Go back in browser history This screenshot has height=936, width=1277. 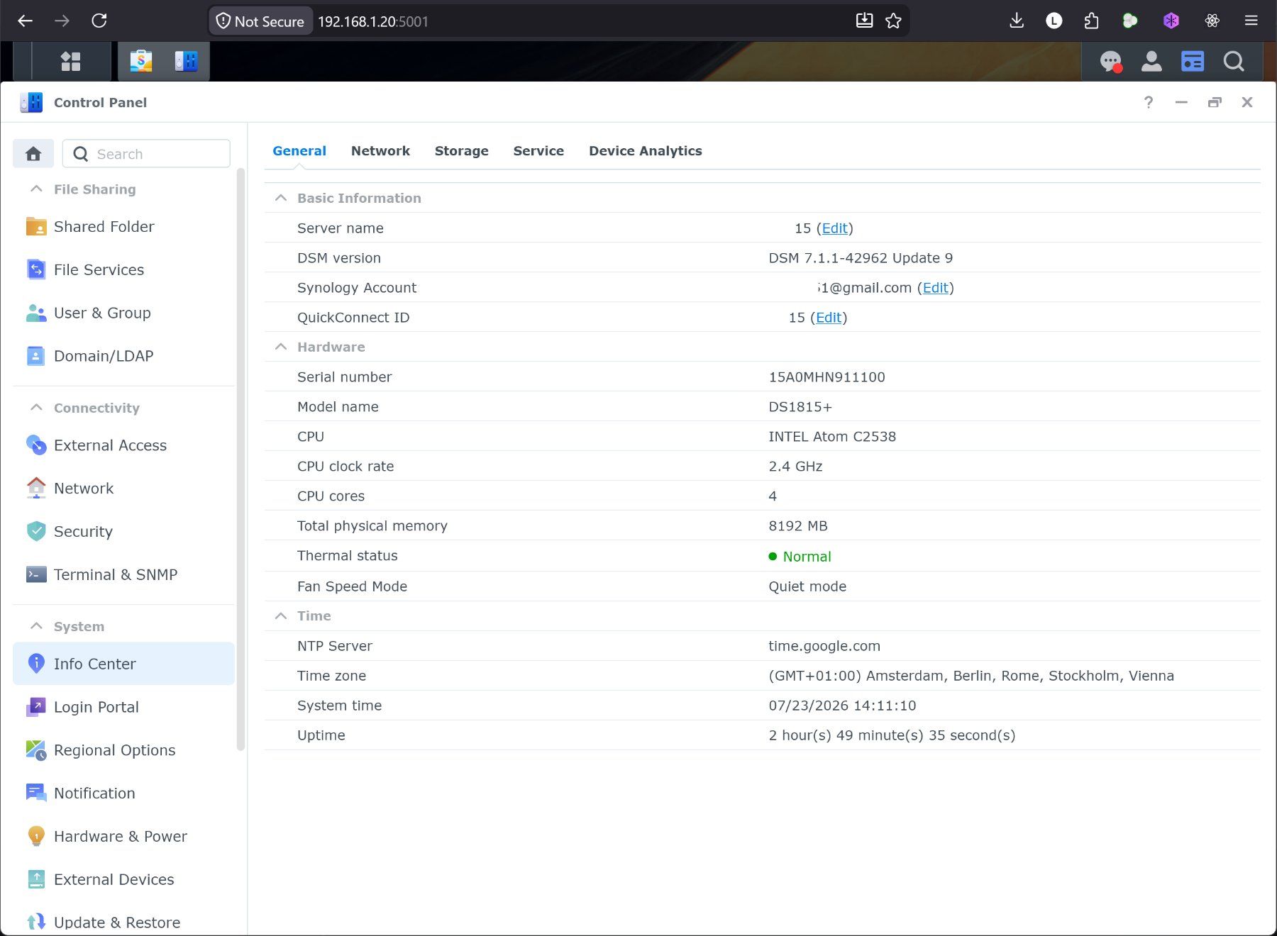(26, 21)
